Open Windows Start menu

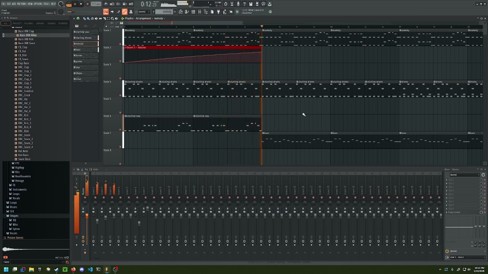pos(6,269)
